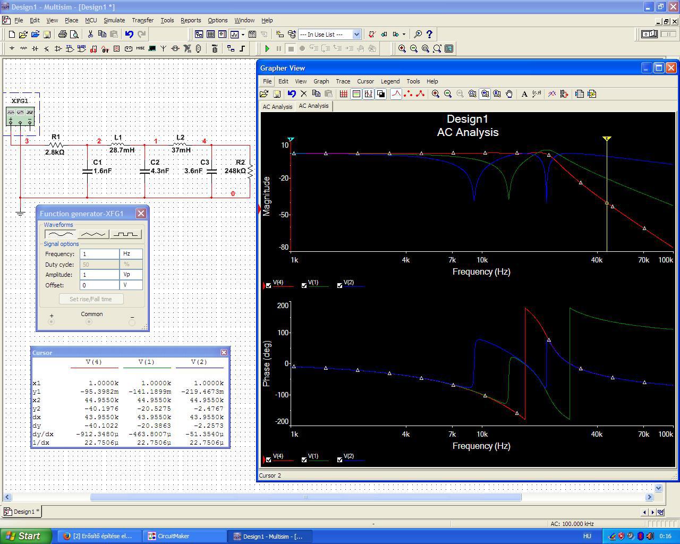Screen dimensions: 680x544
Task: Uncheck V(4) trace in magnitude legend
Action: [269, 285]
